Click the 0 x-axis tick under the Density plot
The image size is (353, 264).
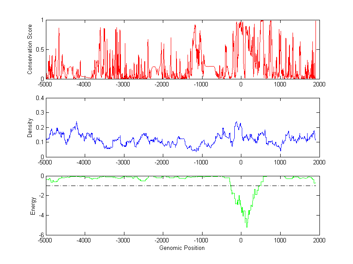(241, 162)
